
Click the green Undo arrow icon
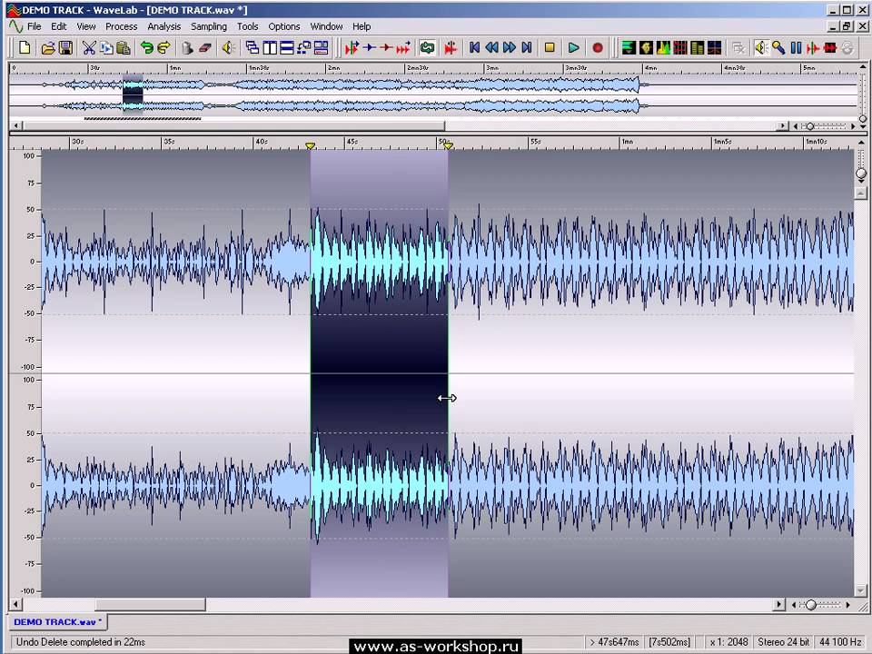[146, 48]
